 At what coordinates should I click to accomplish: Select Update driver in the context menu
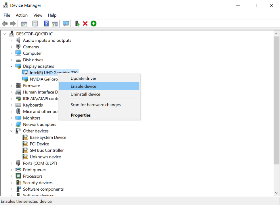pos(83,78)
